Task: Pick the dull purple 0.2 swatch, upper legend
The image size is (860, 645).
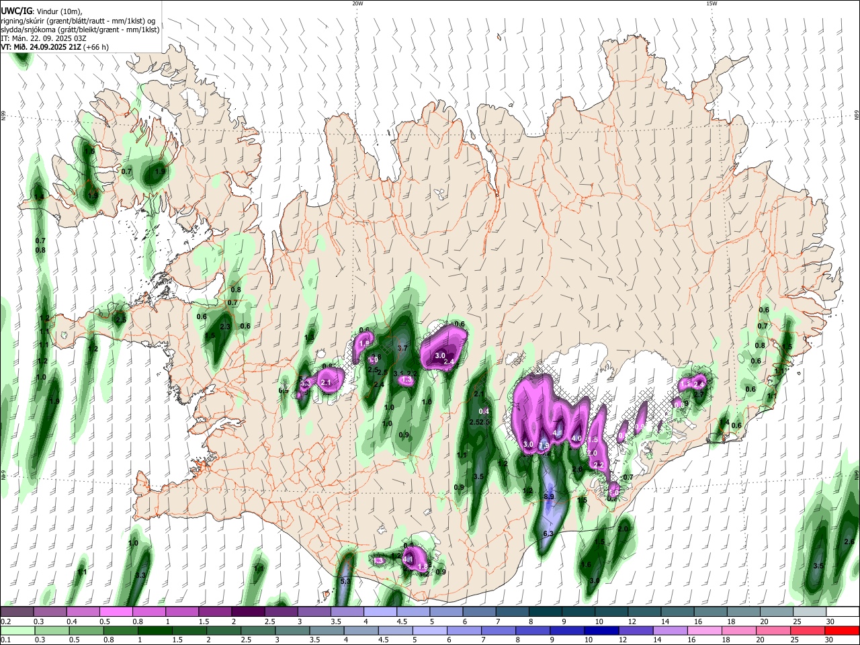Action: 17,612
